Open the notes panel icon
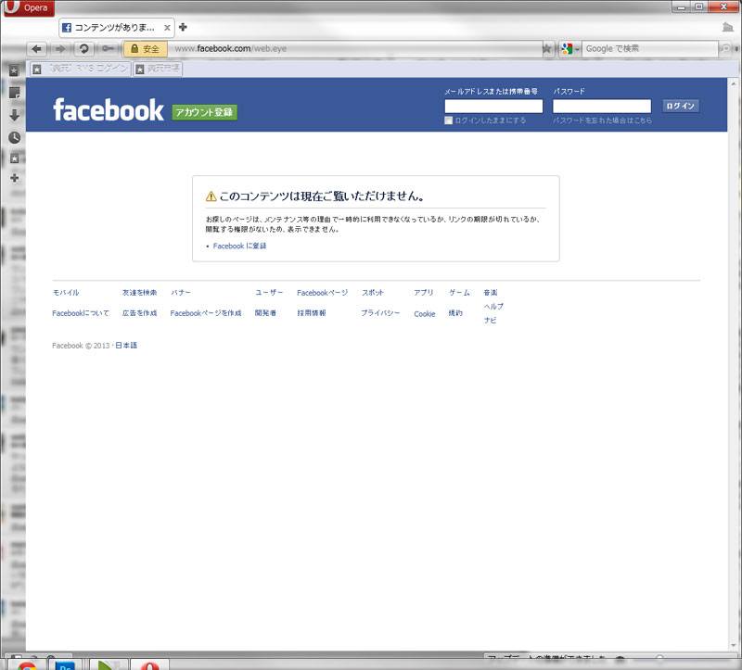The height and width of the screenshot is (670, 742). (14, 93)
